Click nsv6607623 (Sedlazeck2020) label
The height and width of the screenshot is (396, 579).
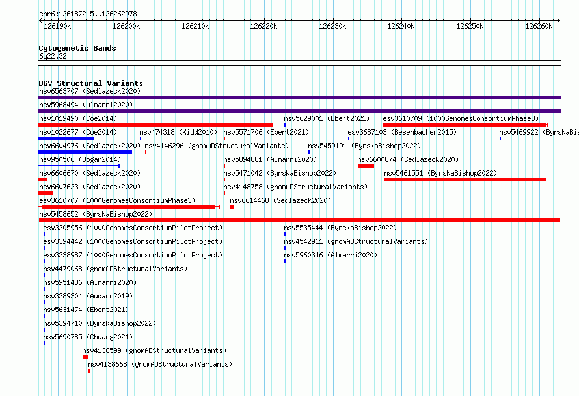(x=90, y=187)
